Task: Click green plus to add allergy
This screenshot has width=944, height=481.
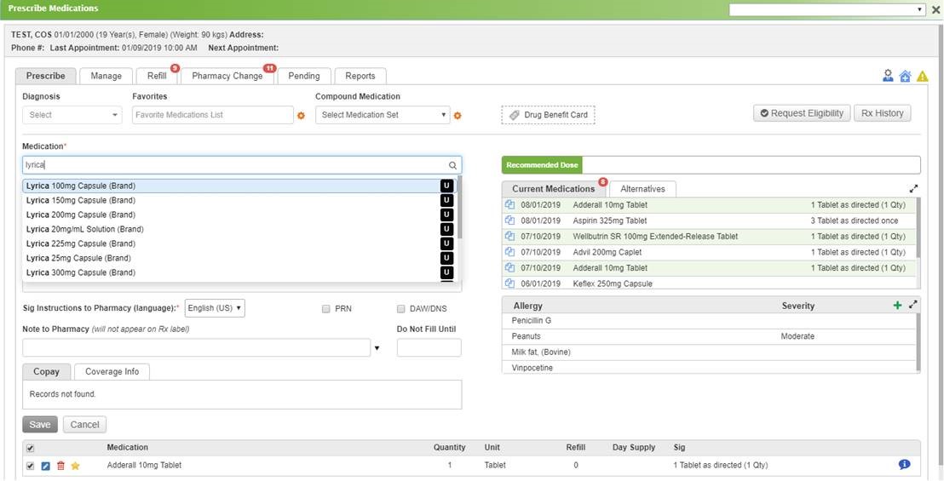Action: tap(897, 305)
